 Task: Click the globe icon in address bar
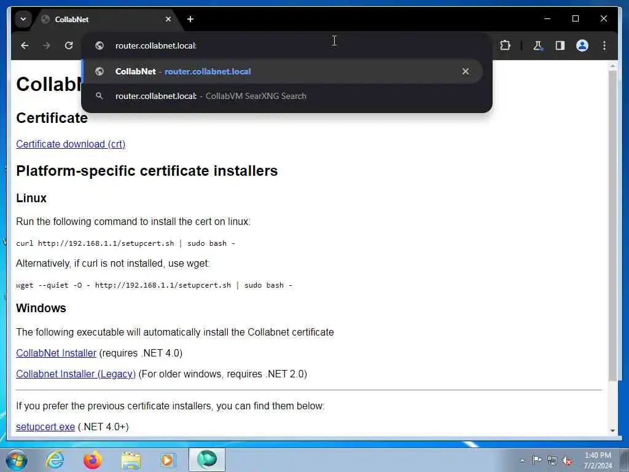(x=100, y=45)
